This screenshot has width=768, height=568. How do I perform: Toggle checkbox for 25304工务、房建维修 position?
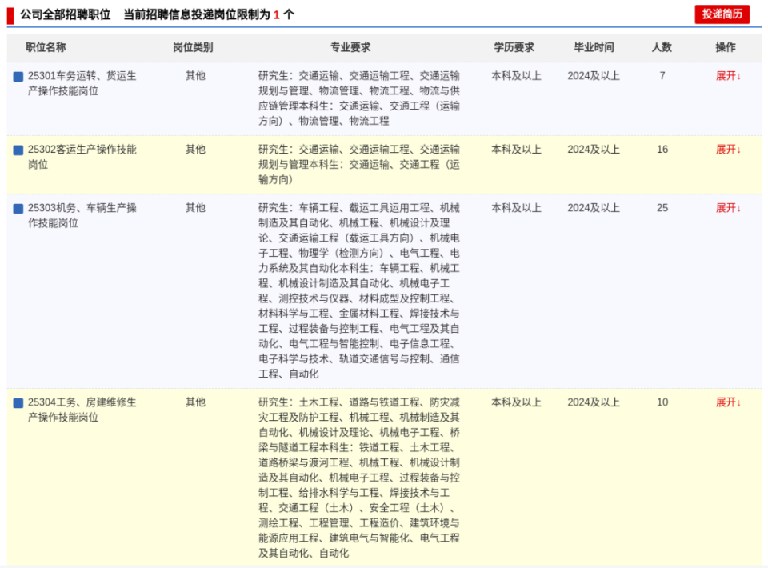coord(18,403)
